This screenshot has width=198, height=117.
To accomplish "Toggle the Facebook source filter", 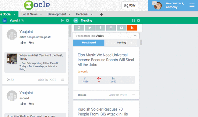I will pyautogui.click(x=101, y=28).
